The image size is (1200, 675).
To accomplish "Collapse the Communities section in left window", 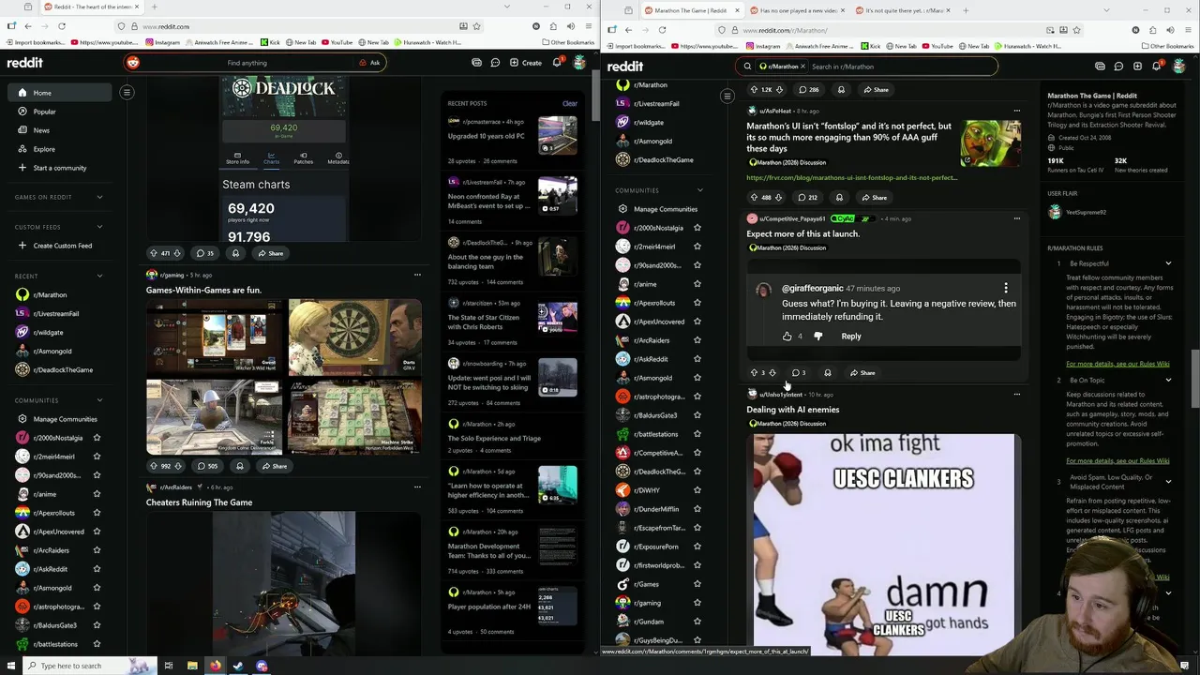I will 99,400.
